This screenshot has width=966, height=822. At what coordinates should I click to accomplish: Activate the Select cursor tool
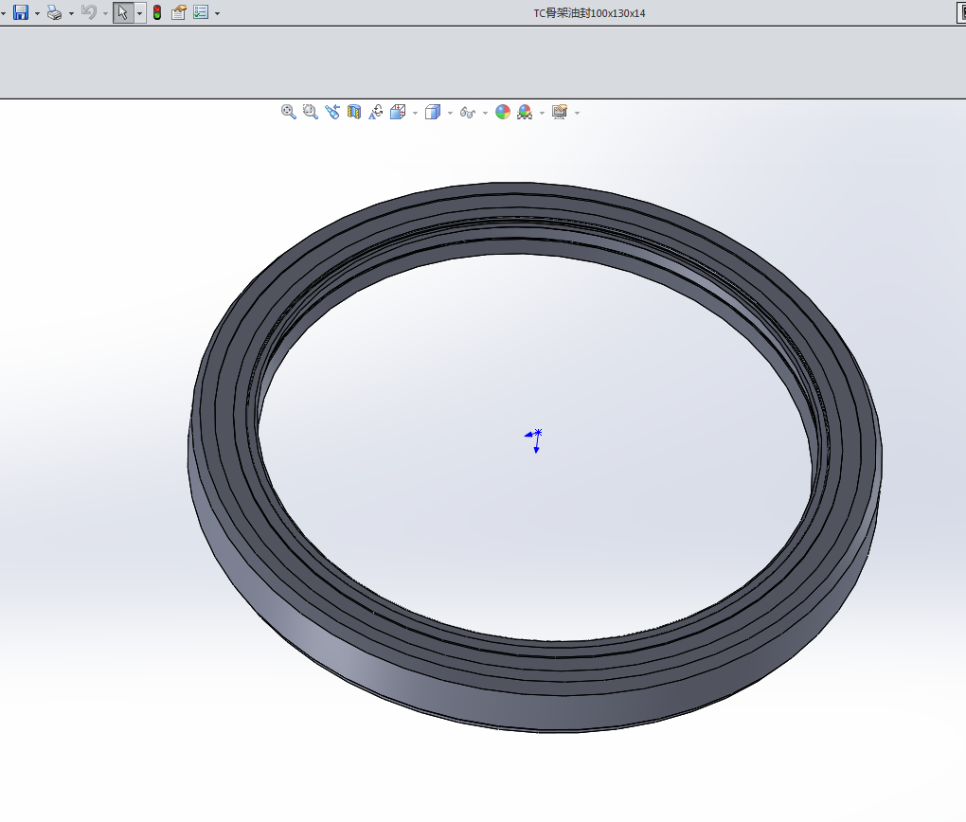point(123,12)
